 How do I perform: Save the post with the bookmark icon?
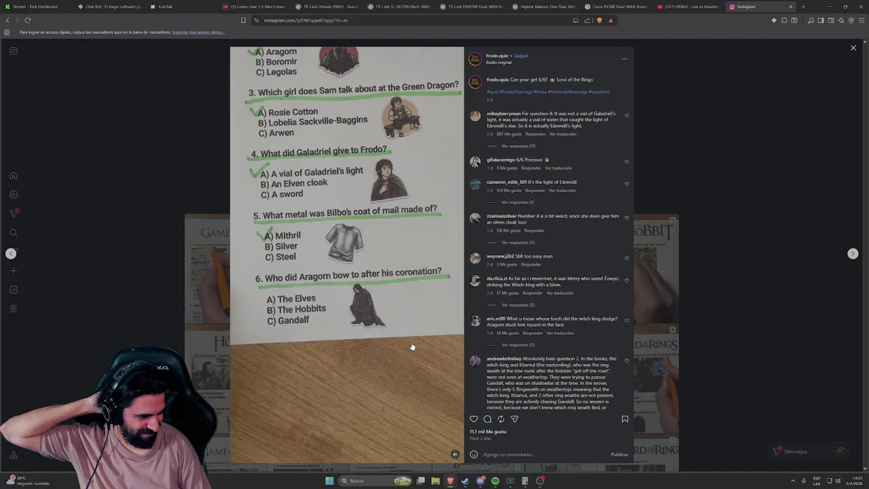point(625,419)
